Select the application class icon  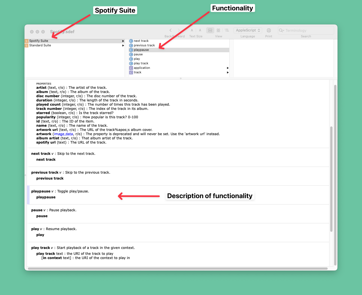coord(131,68)
